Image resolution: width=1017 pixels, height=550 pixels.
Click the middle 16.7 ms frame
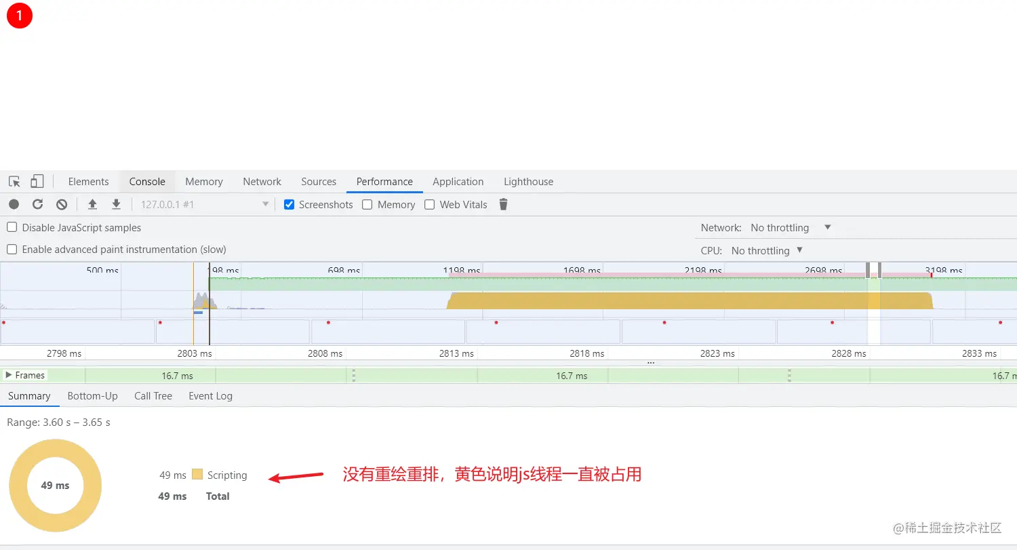click(x=572, y=376)
